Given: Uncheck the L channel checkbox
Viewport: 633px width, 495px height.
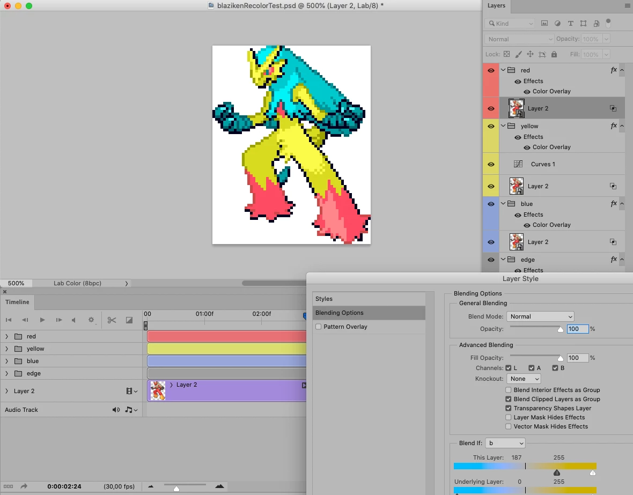Looking at the screenshot, I should click(508, 368).
